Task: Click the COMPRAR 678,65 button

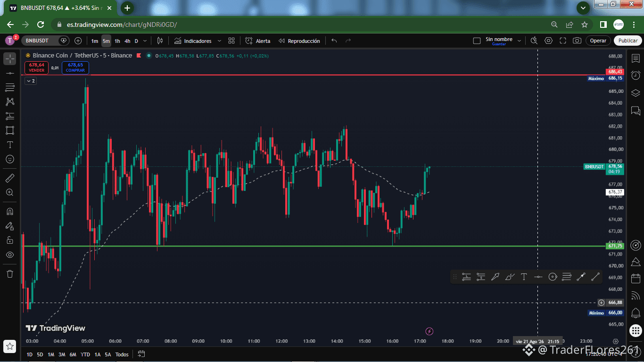Action: click(75, 68)
